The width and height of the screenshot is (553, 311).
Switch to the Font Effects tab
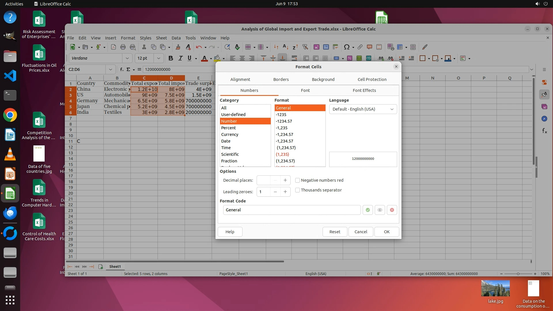pos(364,90)
